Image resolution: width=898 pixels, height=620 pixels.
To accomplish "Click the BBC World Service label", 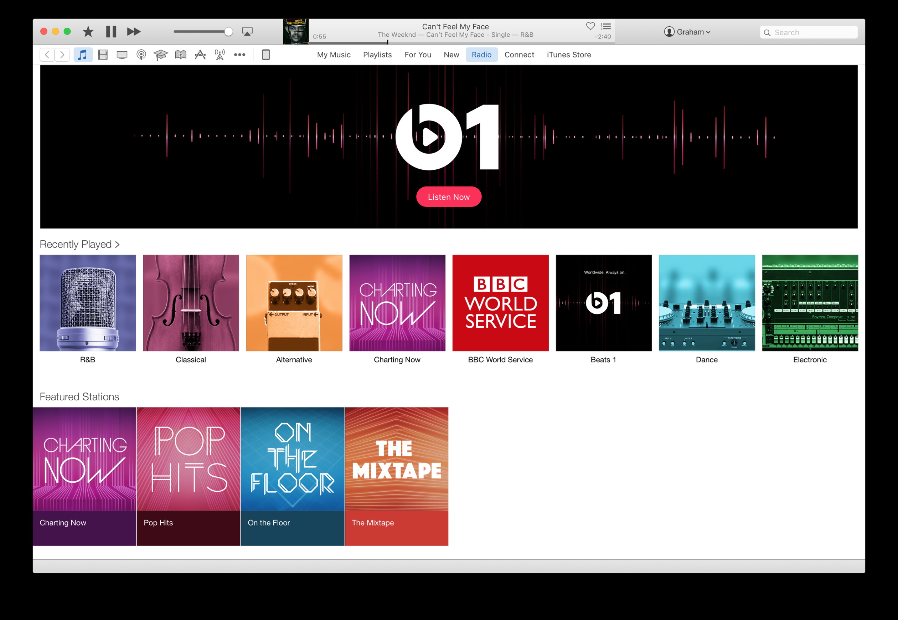I will tap(500, 360).
